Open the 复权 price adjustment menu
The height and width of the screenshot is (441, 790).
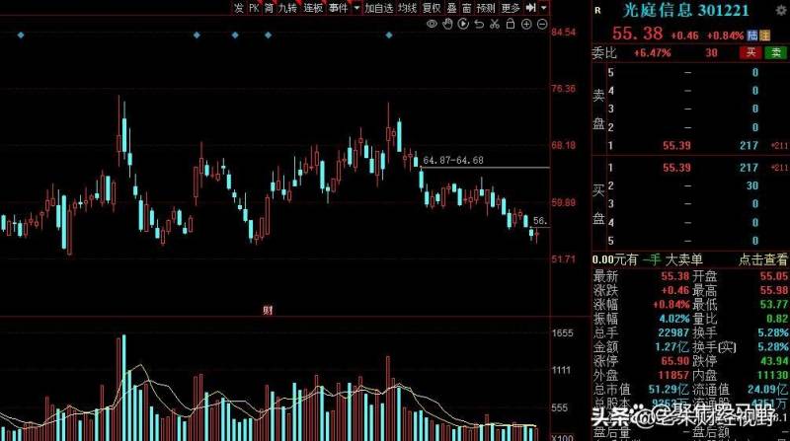tap(432, 8)
